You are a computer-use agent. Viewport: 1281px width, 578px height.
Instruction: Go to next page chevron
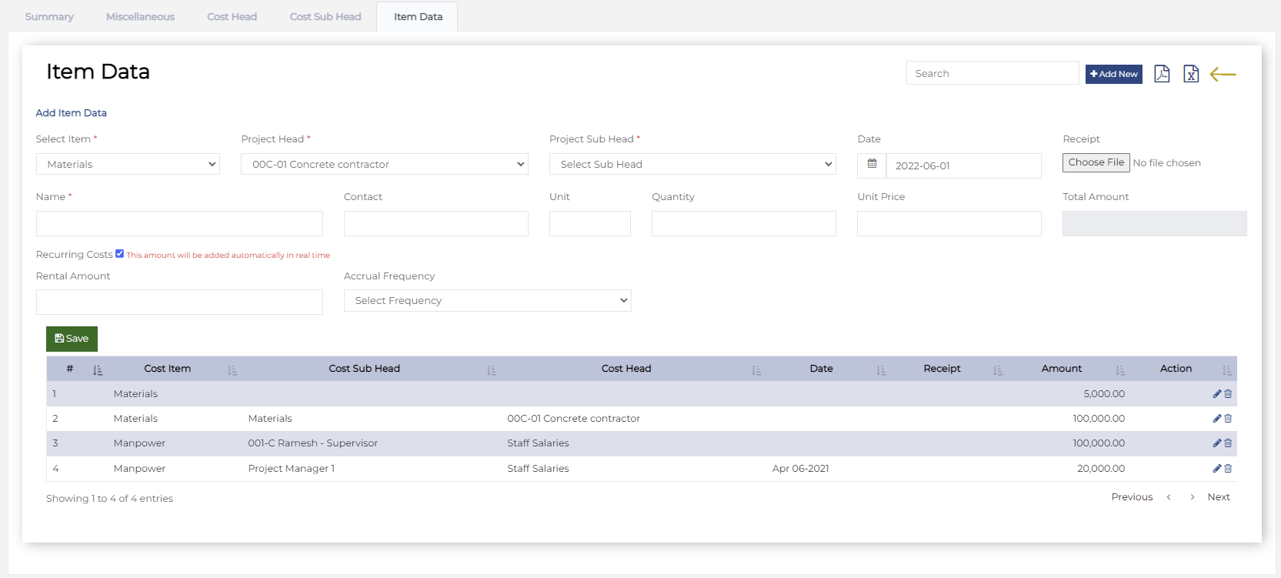[1193, 497]
